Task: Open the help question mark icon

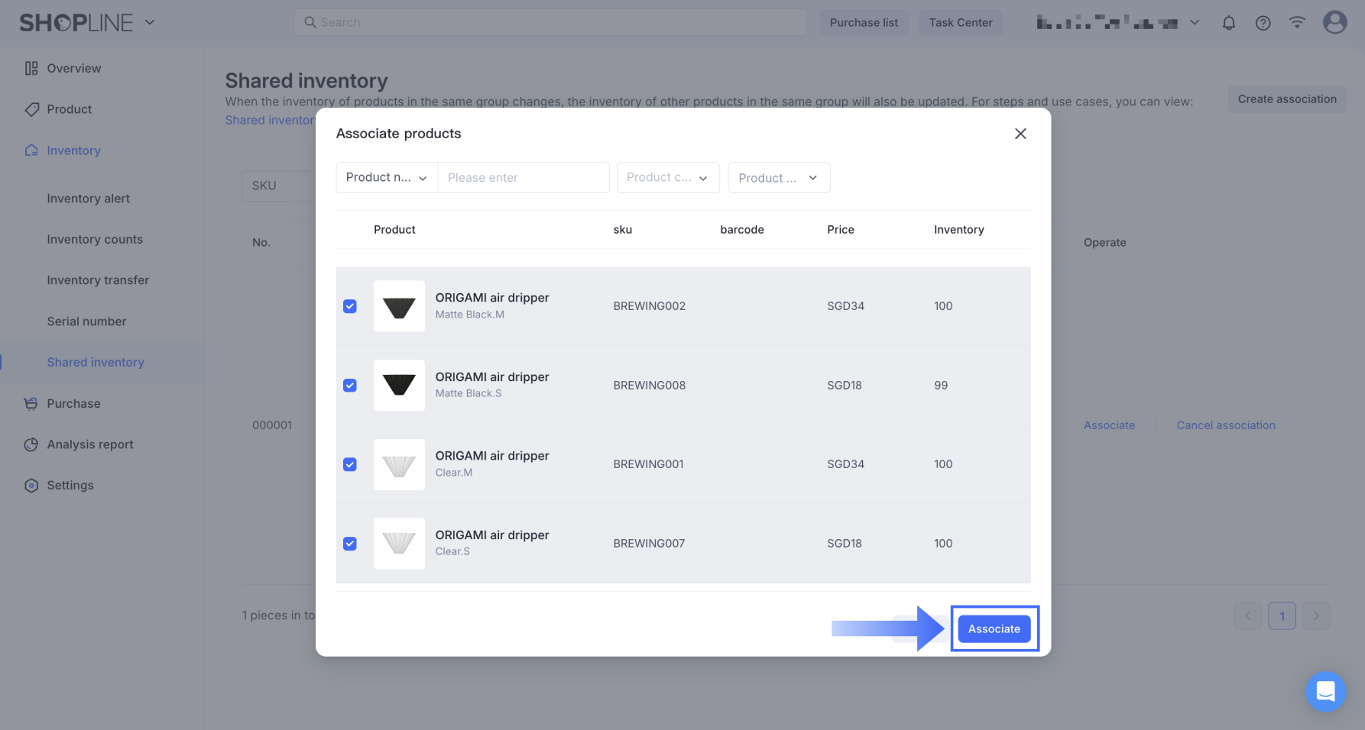Action: (x=1263, y=23)
